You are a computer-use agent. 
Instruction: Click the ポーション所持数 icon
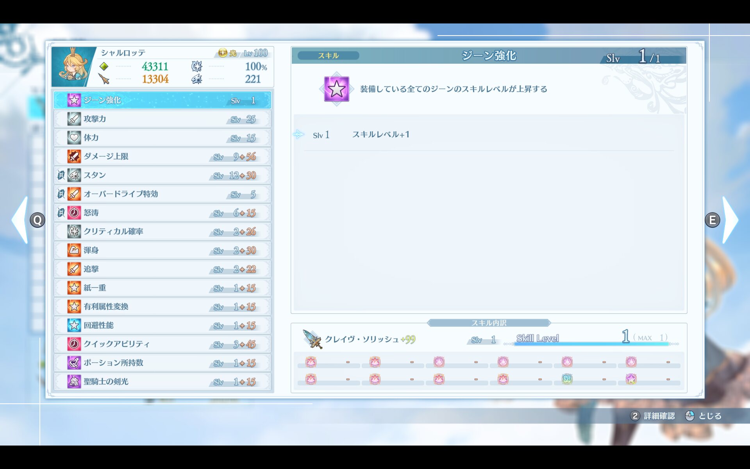coord(74,363)
